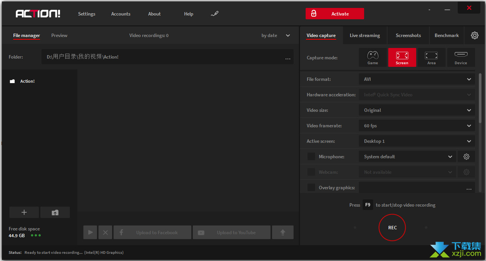Screen dimensions: 486x261
Task: Select Area capture mode
Action: [x=431, y=57]
